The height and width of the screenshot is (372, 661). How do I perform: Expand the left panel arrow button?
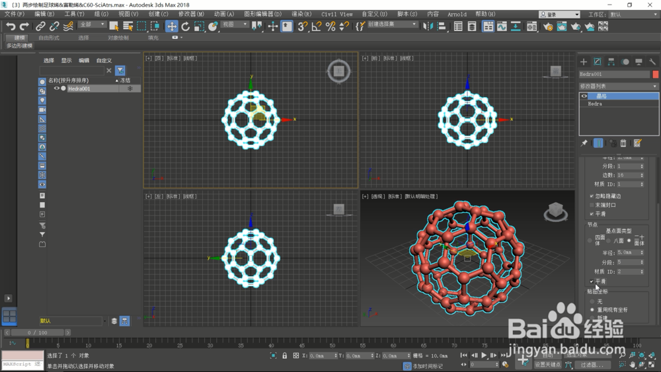8,298
